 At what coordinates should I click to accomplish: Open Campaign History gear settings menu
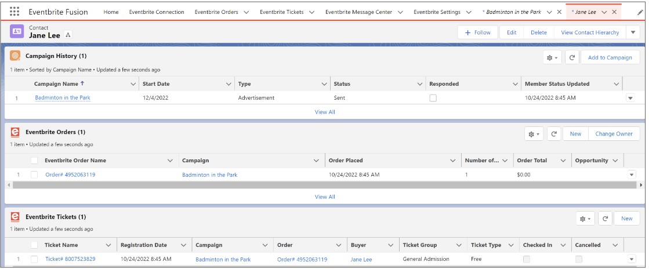coord(552,57)
